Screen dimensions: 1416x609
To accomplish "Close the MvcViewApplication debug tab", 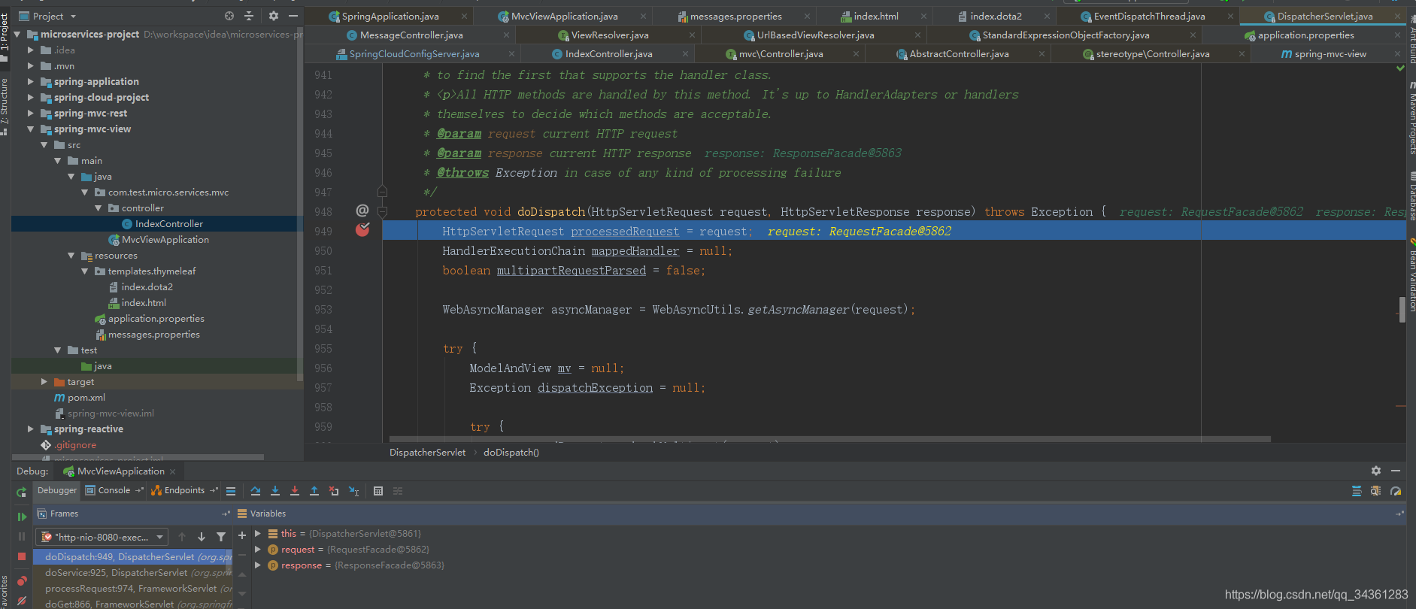I will (173, 471).
